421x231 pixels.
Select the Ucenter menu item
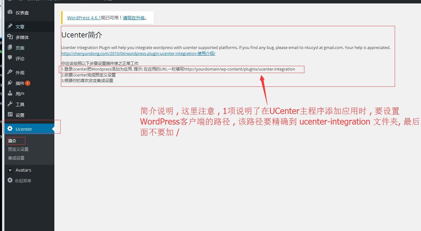click(29, 129)
